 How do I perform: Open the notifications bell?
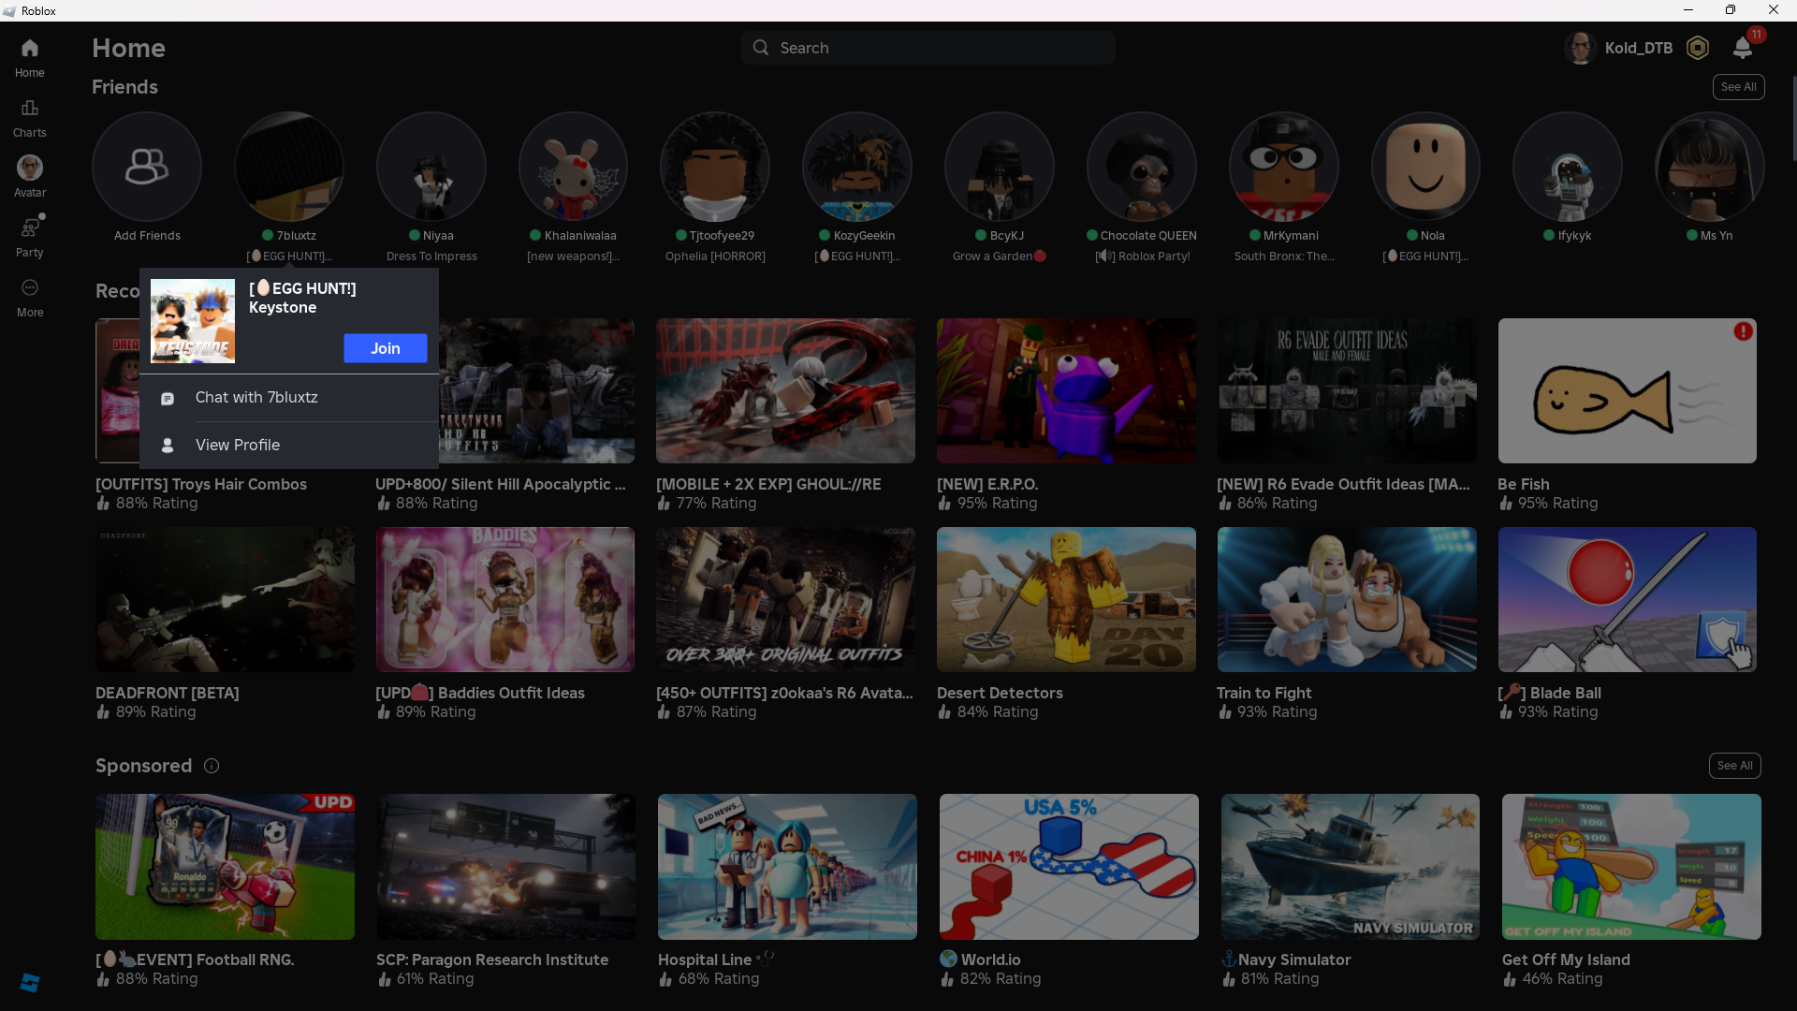(x=1743, y=48)
